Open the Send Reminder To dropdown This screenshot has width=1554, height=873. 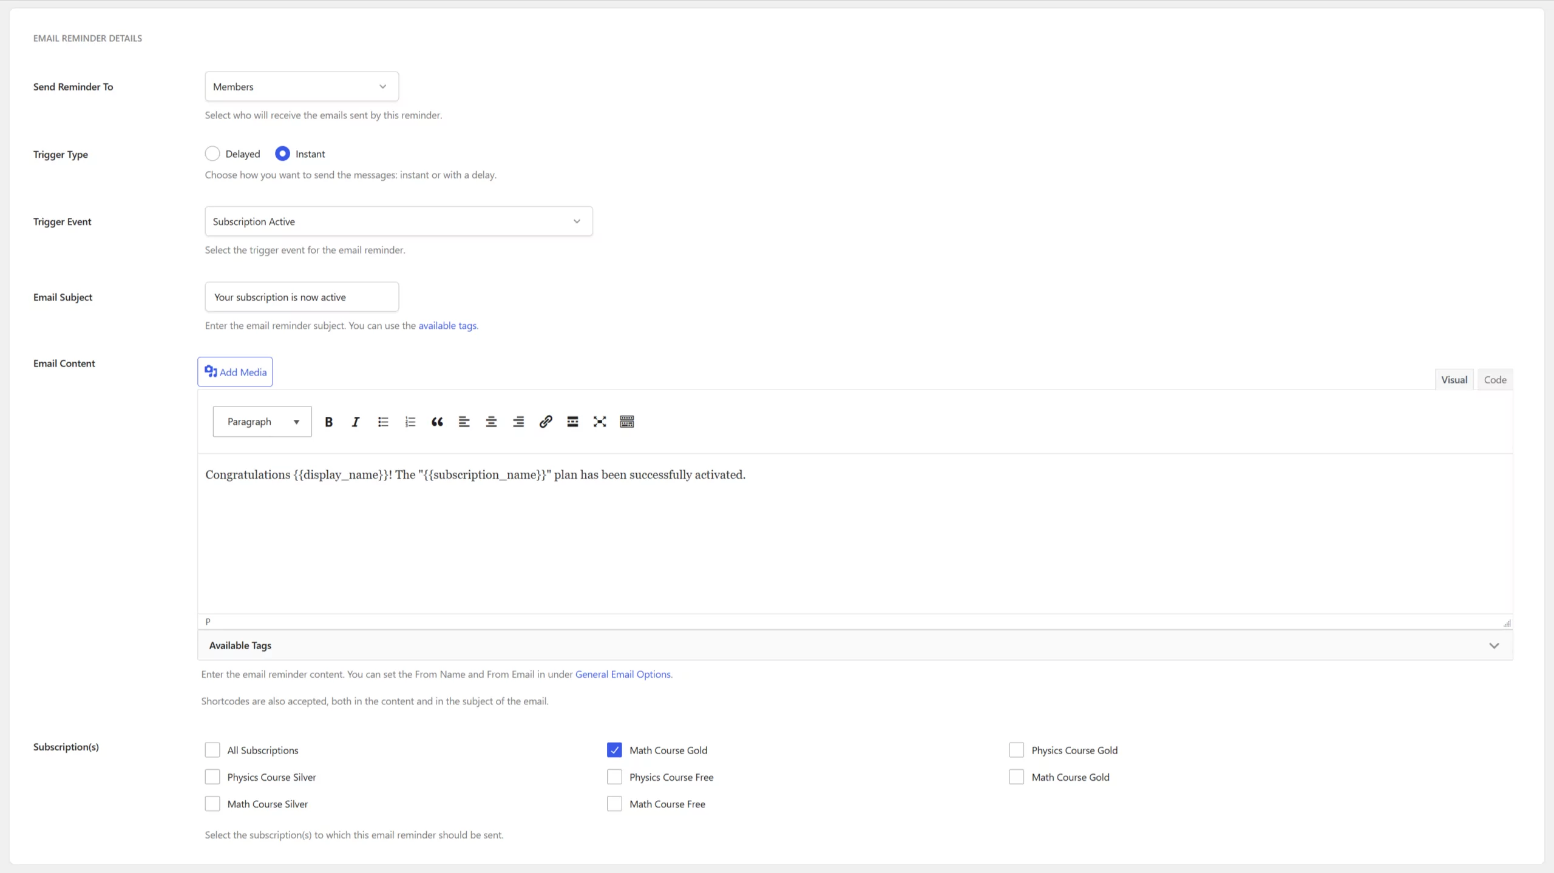302,87
